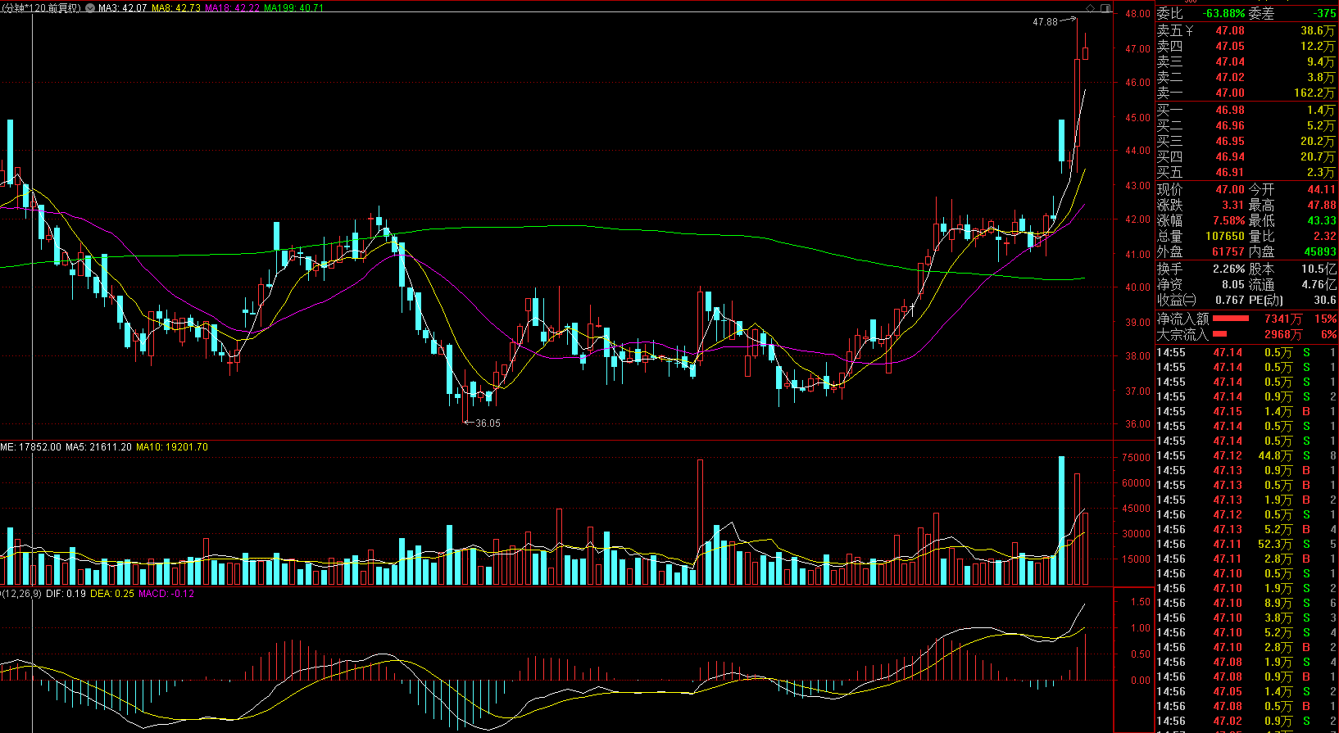Click the 净流入额 amount 7341万

pyautogui.click(x=1282, y=319)
